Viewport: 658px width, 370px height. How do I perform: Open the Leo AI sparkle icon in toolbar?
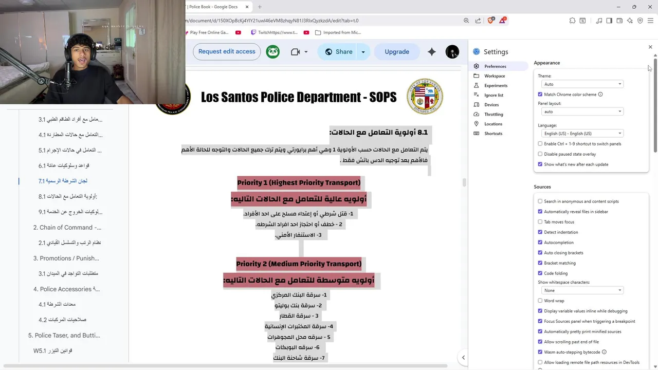click(630, 21)
